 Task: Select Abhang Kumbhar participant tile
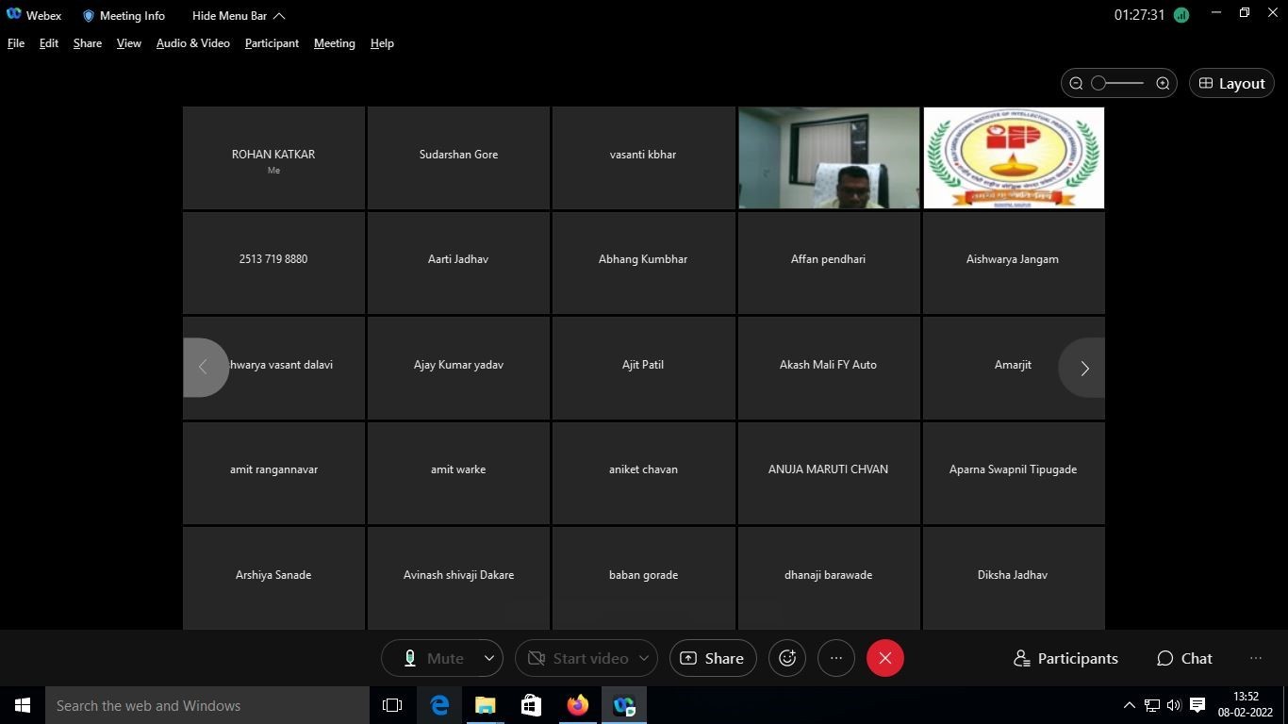[x=643, y=262]
